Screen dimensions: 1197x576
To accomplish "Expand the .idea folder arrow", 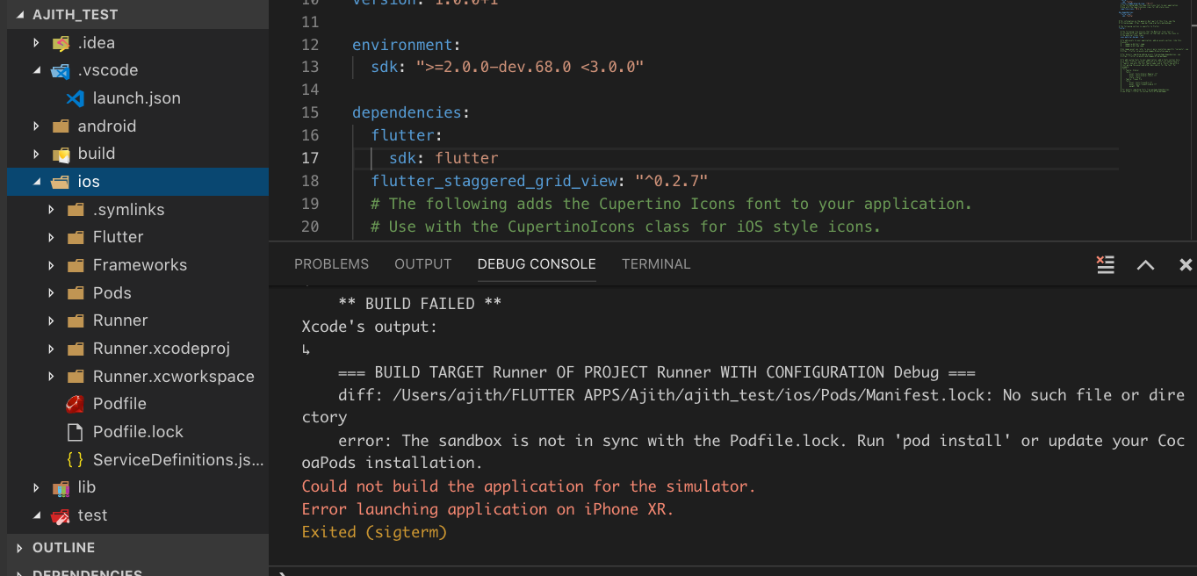I will (x=37, y=43).
